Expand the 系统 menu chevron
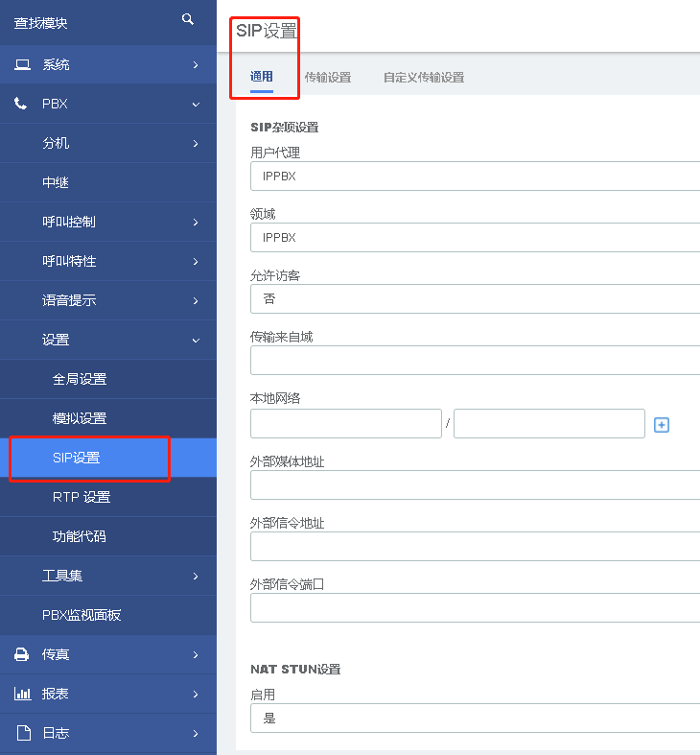The height and width of the screenshot is (755, 700). coord(196,64)
